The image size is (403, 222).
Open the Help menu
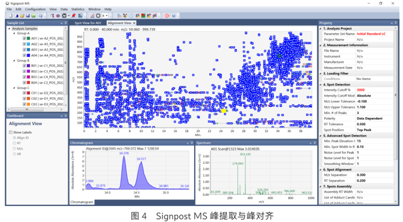pos(108,9)
